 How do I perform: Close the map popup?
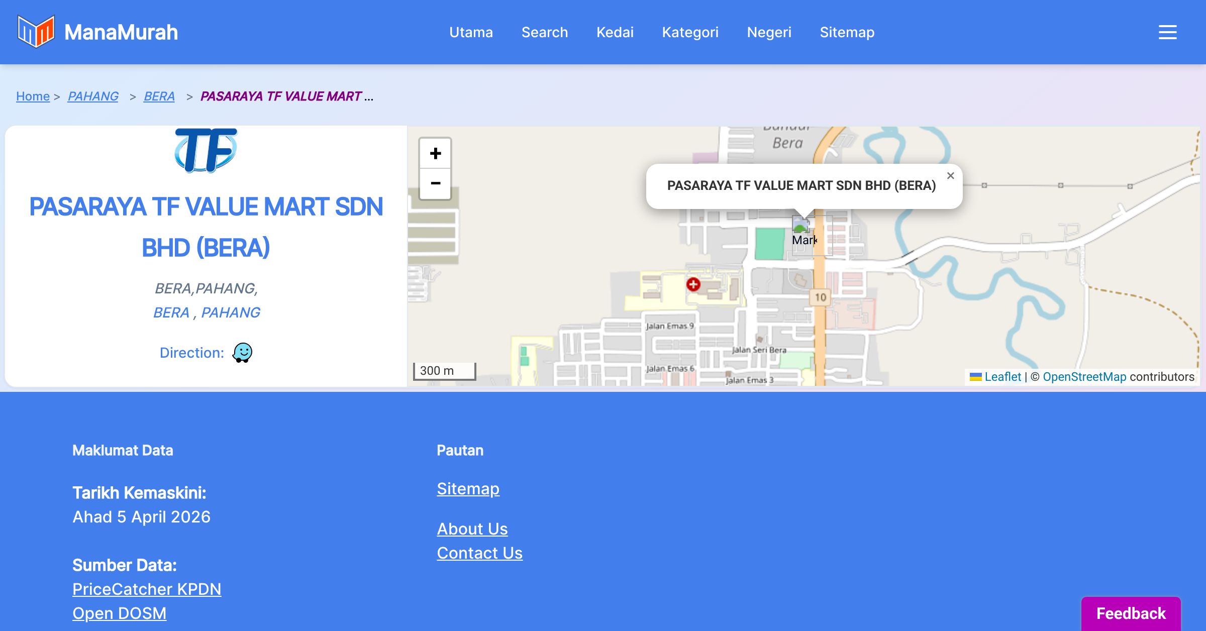pyautogui.click(x=950, y=176)
